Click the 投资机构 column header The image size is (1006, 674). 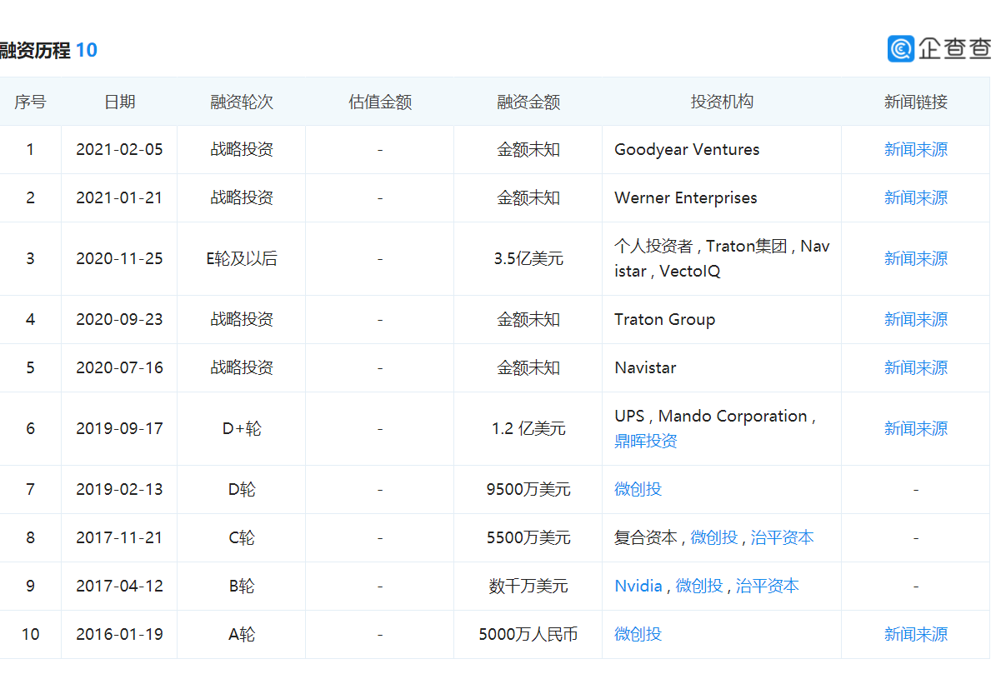722,102
